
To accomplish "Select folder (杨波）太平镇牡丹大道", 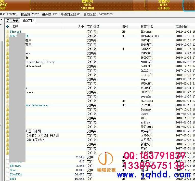I will [x=42, y=135].
